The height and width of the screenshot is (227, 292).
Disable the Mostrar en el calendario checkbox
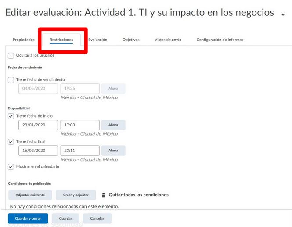[11, 167]
